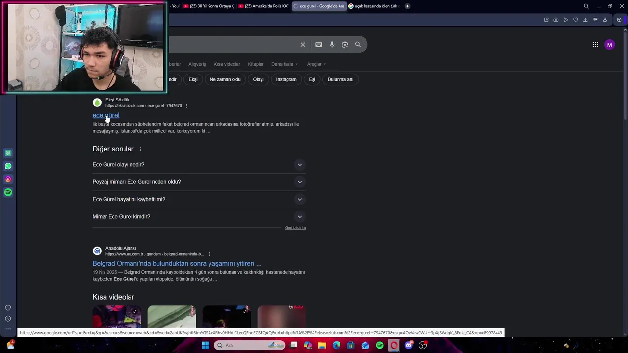Apply the 'Olayı' suggestion chip
This screenshot has height=353, width=628.
pos(259,79)
